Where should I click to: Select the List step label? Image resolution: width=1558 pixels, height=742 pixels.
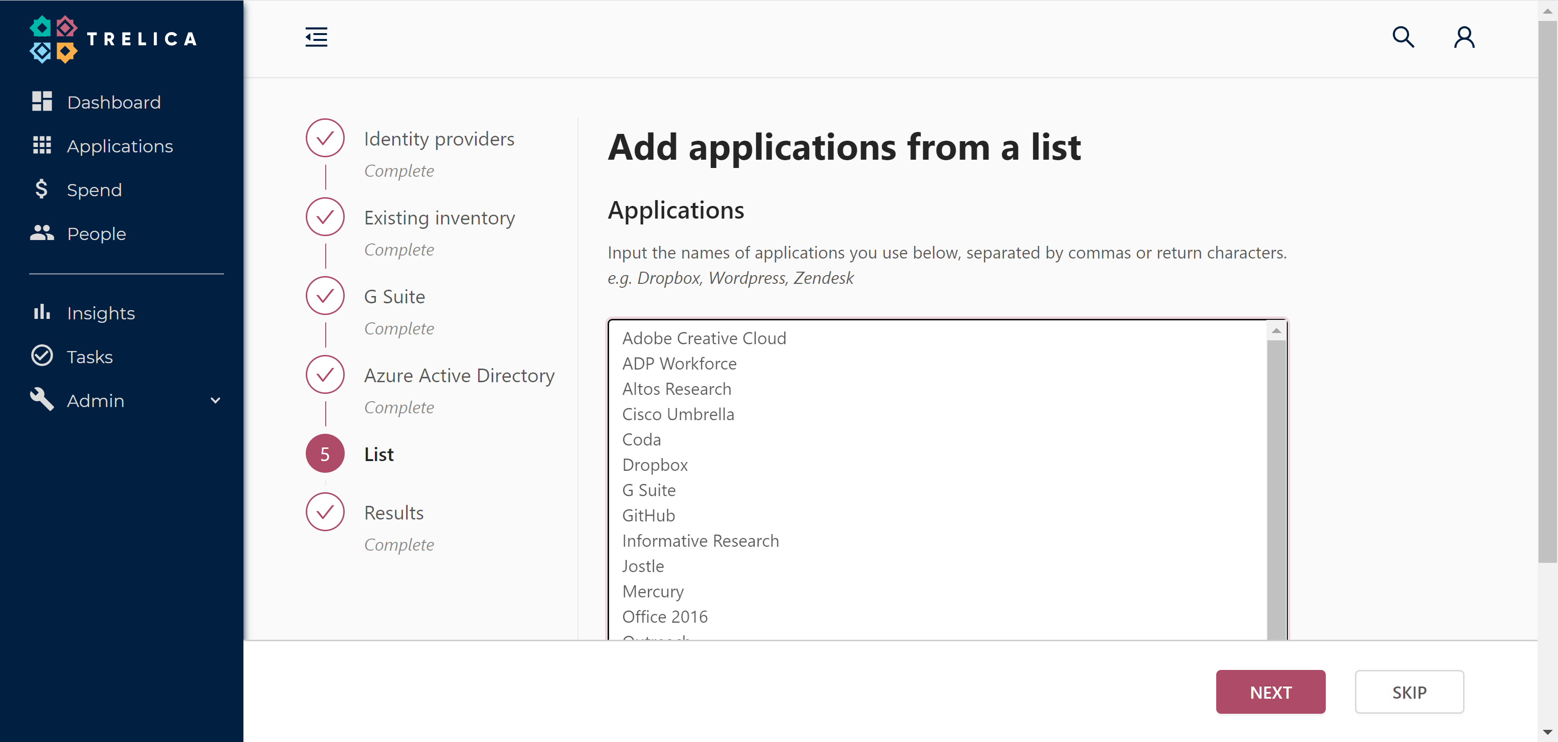tap(379, 454)
